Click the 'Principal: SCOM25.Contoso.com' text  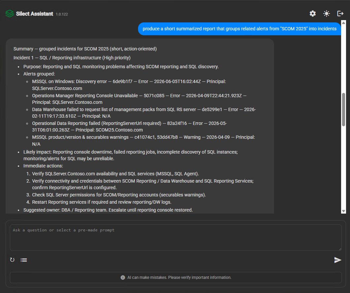pos(109,130)
